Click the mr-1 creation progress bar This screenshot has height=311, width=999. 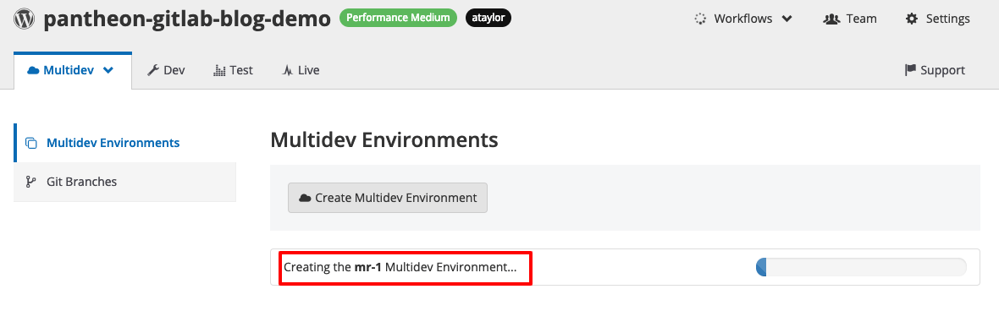[x=861, y=268]
